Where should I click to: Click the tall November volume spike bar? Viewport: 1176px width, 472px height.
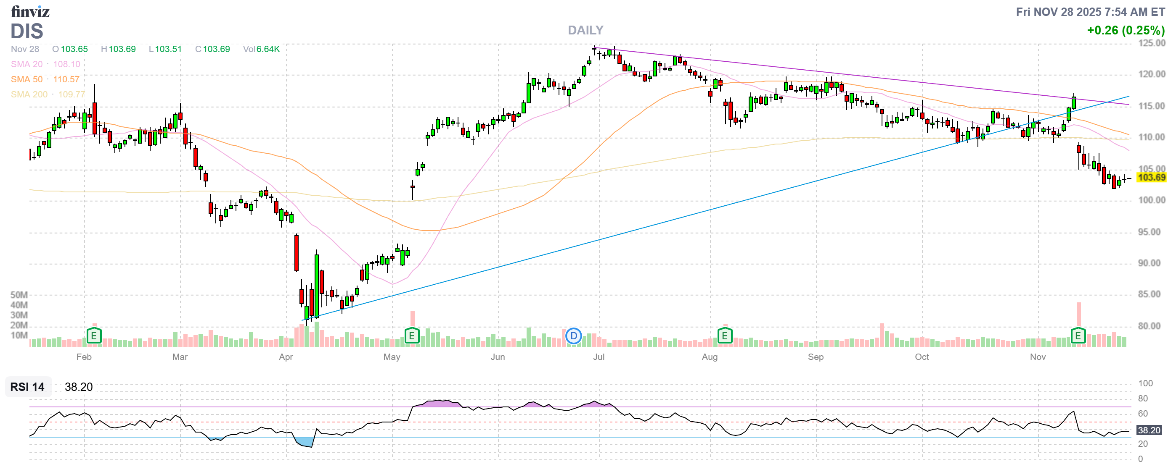pyautogui.click(x=1079, y=315)
